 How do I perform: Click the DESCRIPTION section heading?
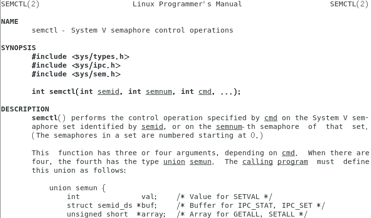[x=25, y=109]
